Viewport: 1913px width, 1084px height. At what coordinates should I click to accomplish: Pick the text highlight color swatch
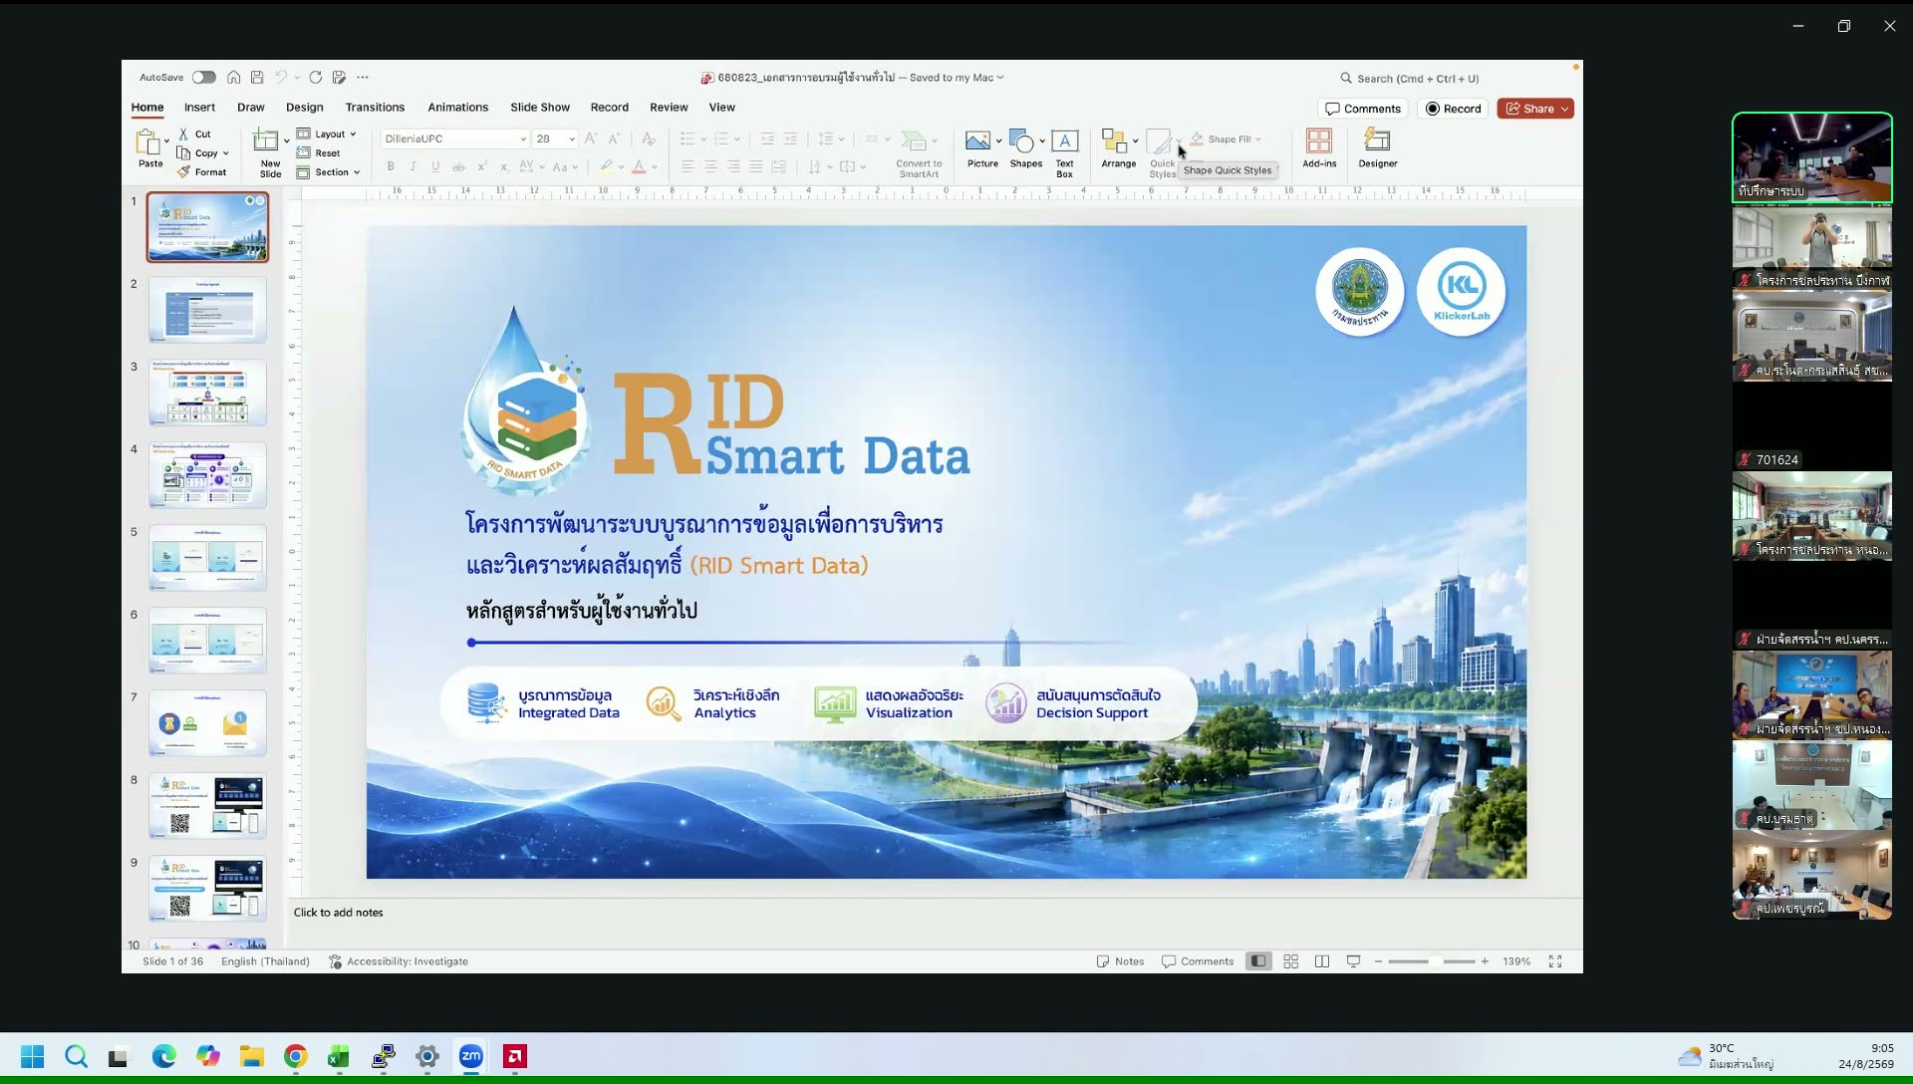coord(606,166)
